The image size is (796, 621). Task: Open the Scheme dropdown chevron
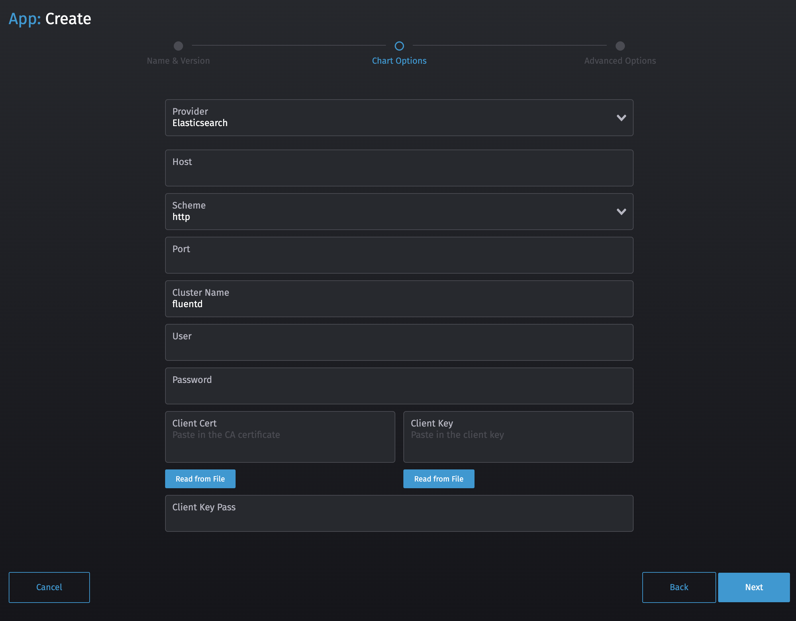click(x=621, y=212)
